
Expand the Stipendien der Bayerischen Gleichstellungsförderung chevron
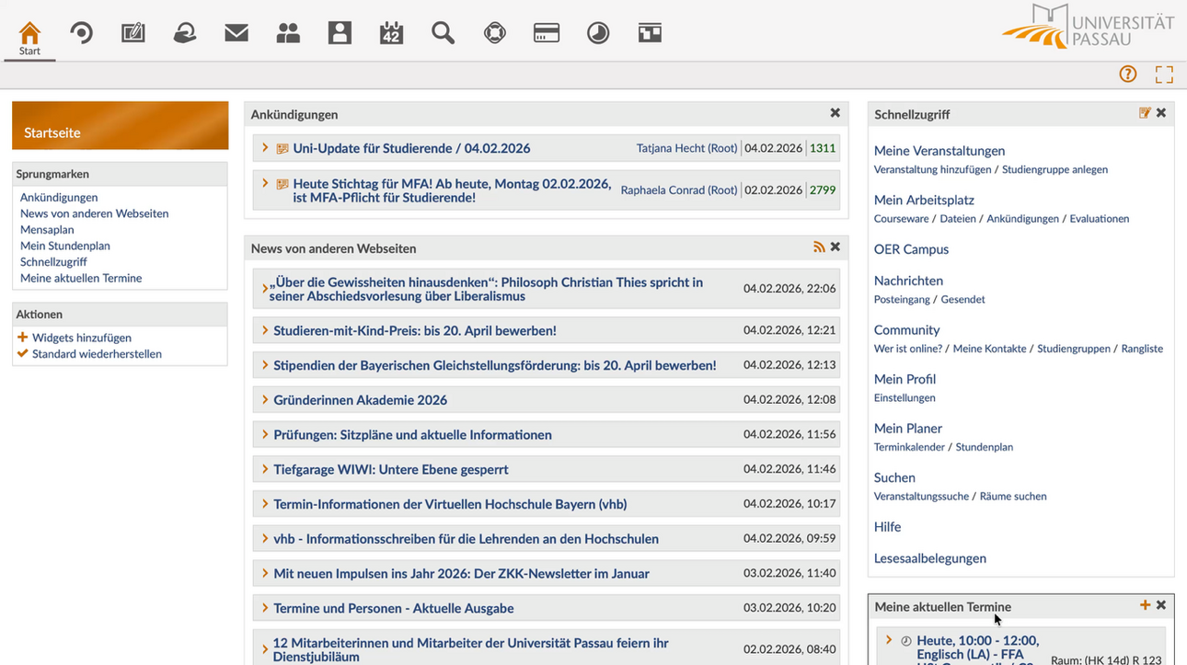point(265,365)
